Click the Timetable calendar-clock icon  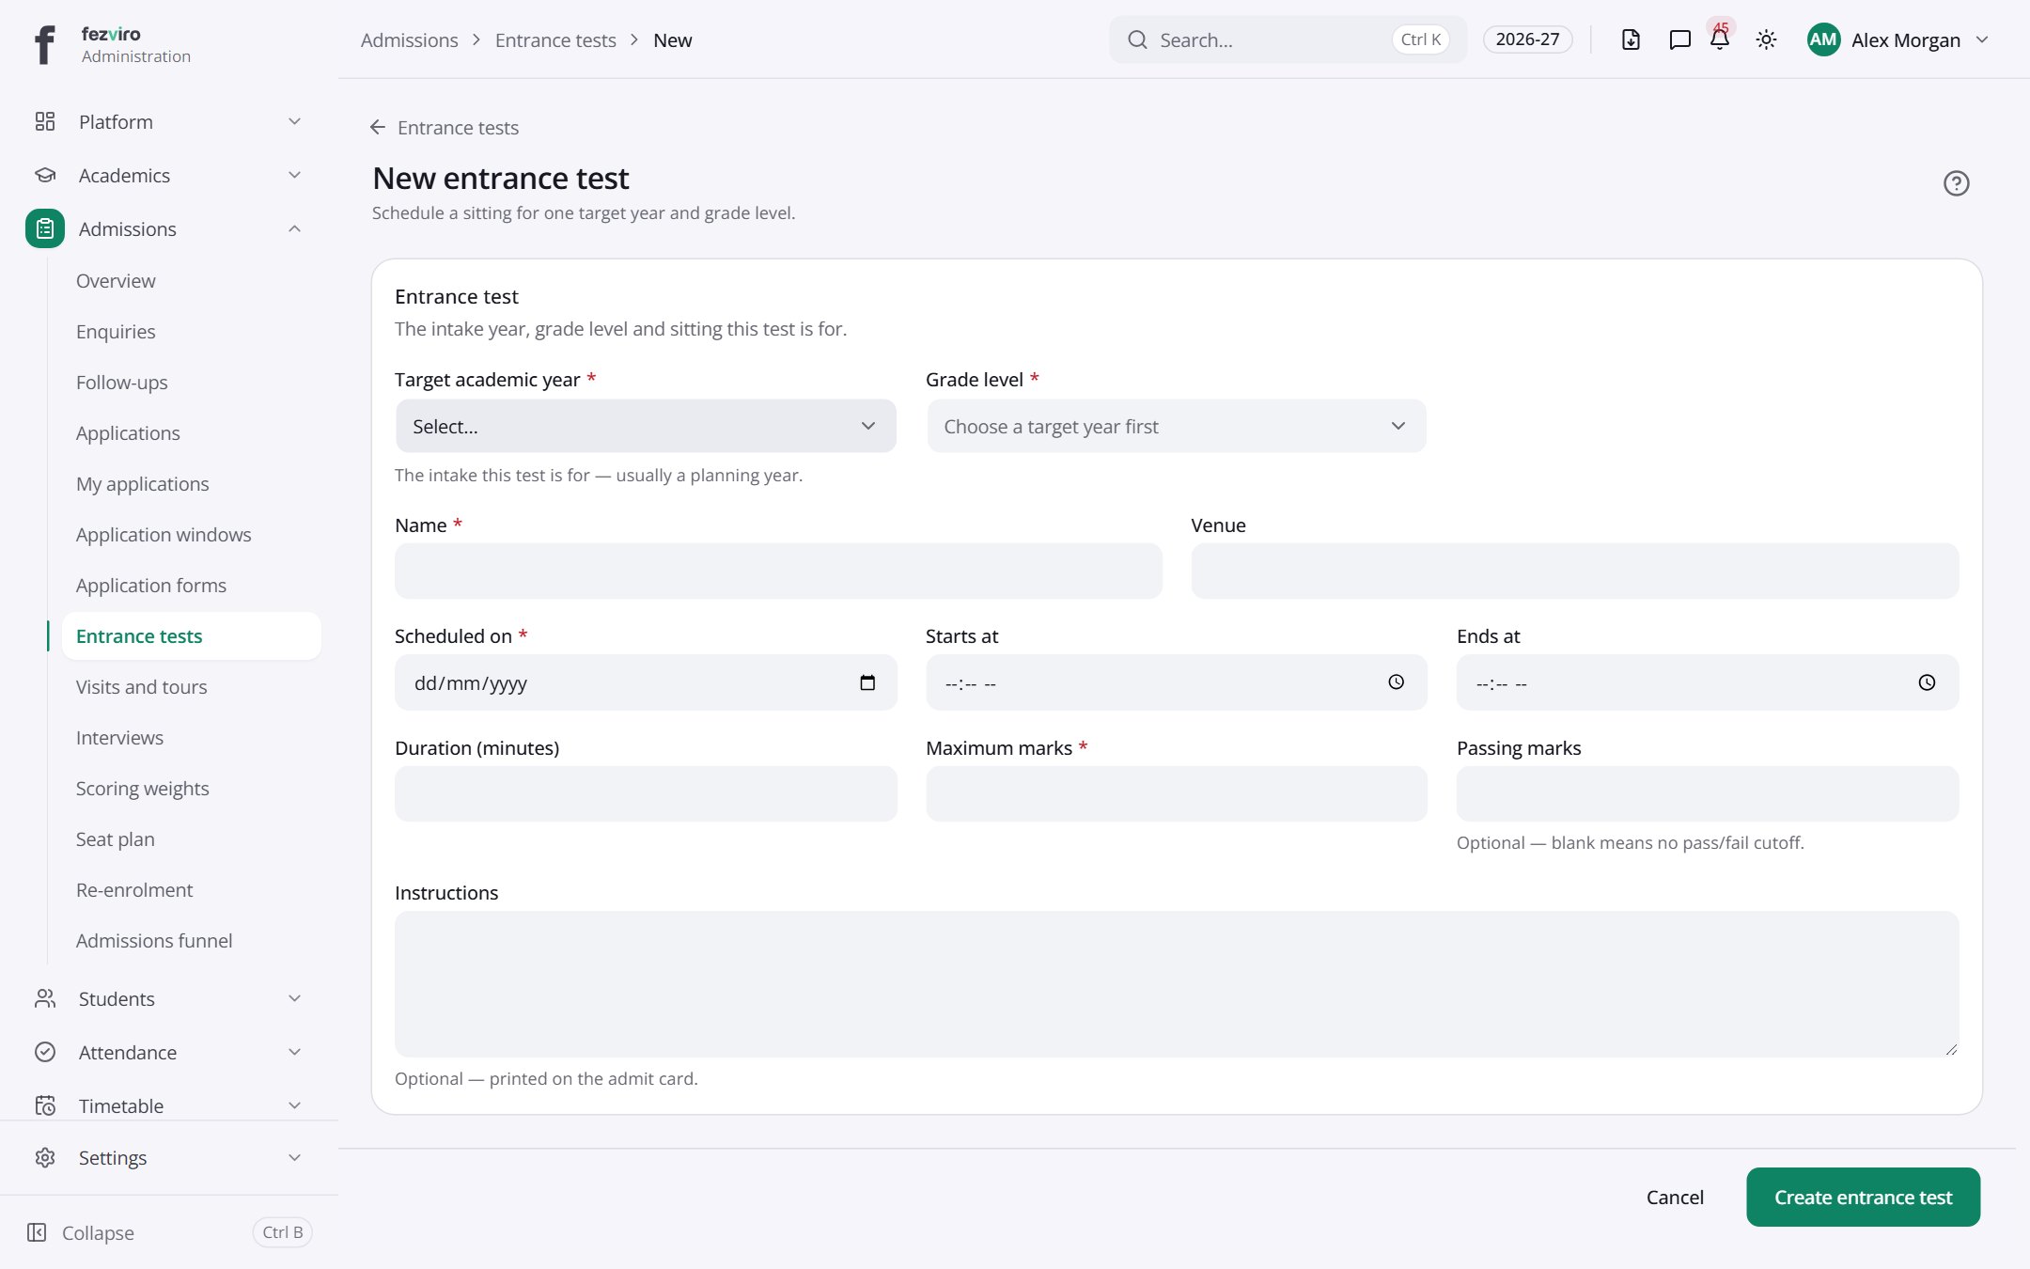coord(45,1105)
